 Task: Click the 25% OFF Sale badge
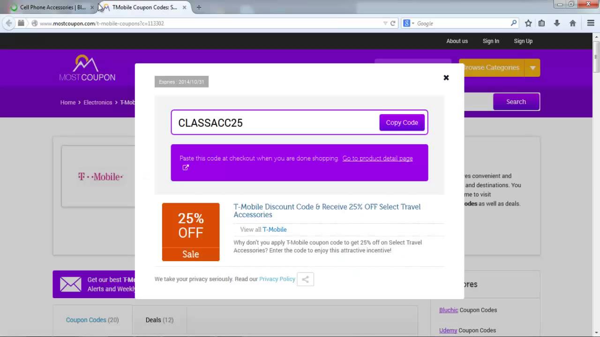191,232
